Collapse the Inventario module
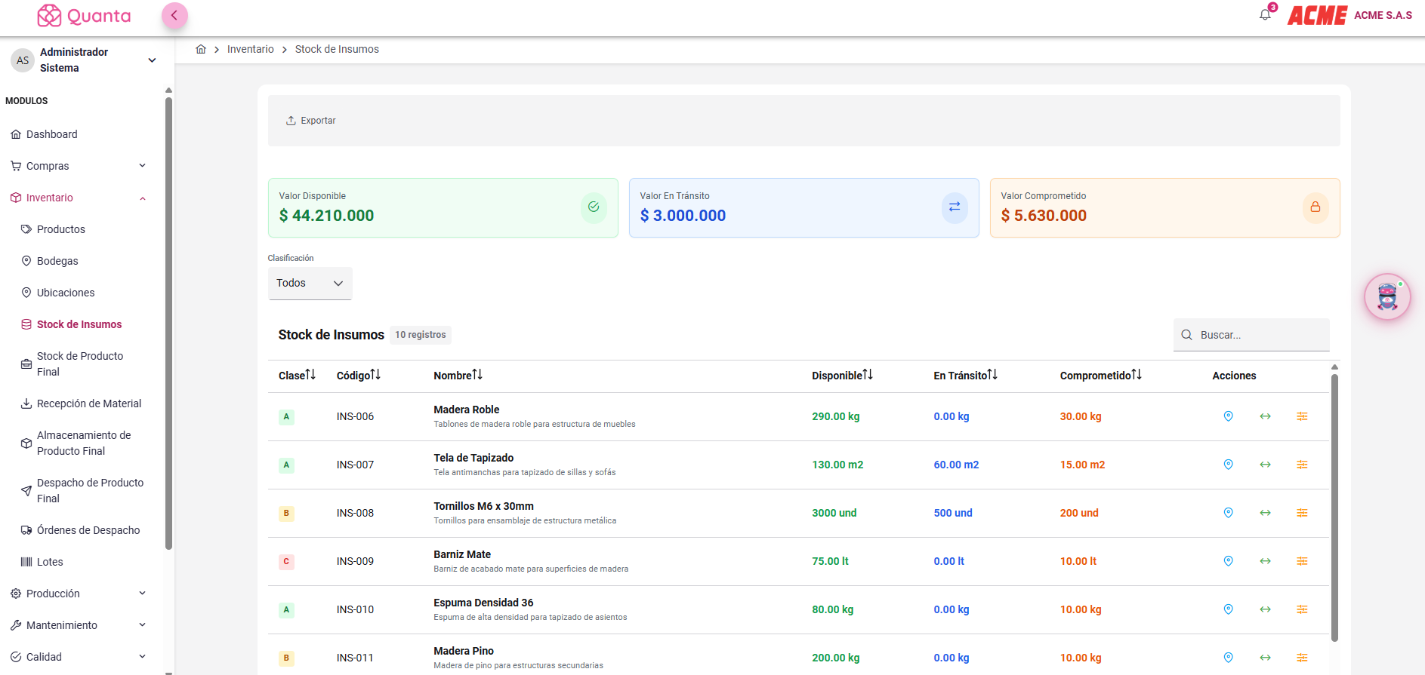Image resolution: width=1425 pixels, height=675 pixels. coord(79,198)
